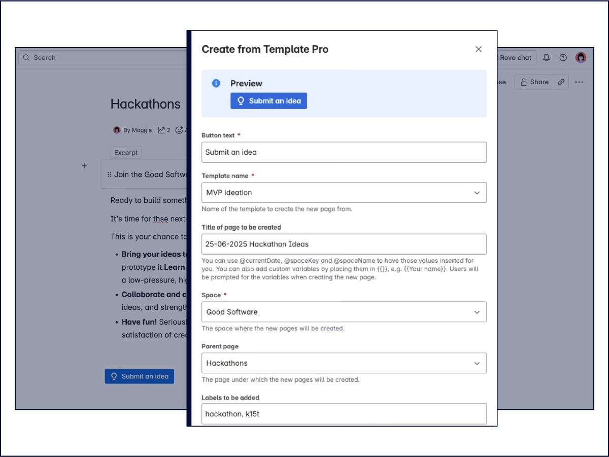Click the plus insert icon beside excerpt

(x=84, y=166)
